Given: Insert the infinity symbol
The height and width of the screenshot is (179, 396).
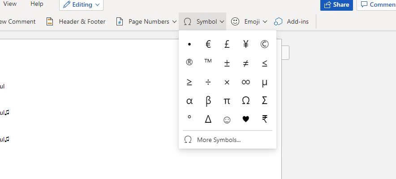Looking at the screenshot, I should click(x=245, y=82).
